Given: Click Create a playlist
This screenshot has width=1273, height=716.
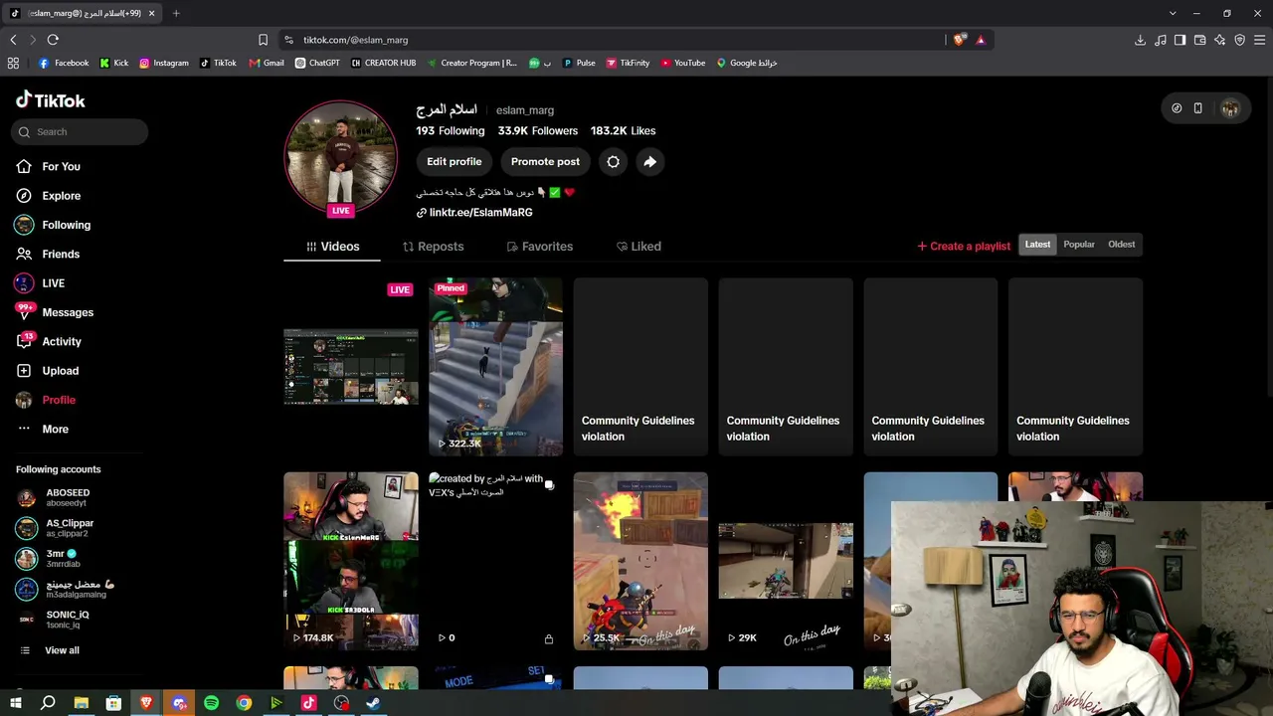Looking at the screenshot, I should pyautogui.click(x=964, y=246).
